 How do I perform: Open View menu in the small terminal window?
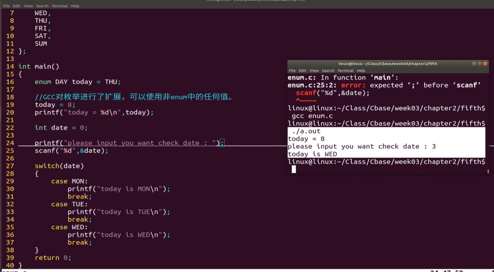pyautogui.click(x=314, y=71)
